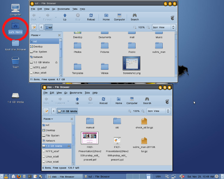224x179 pixels.
Task: Open Icon View dropdown in disk window
Action: click(159, 111)
